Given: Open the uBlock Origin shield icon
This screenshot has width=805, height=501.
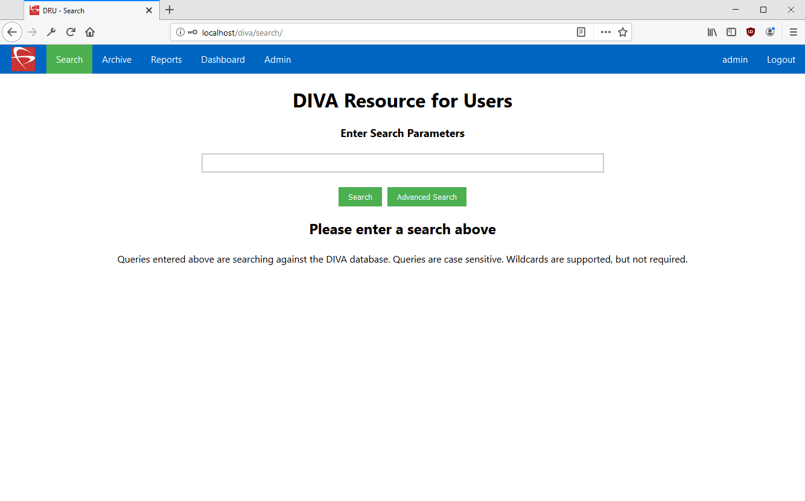Looking at the screenshot, I should 751,32.
